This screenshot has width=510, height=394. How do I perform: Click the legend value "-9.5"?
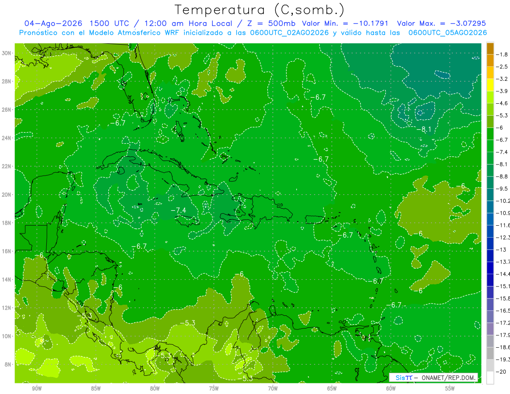click(x=503, y=189)
